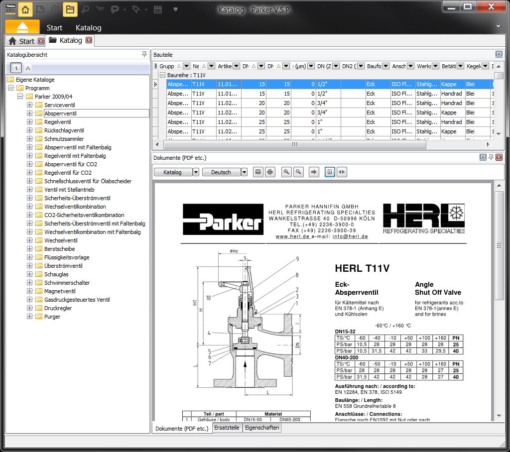Pin the Katalogübersicht panel

pos(144,54)
